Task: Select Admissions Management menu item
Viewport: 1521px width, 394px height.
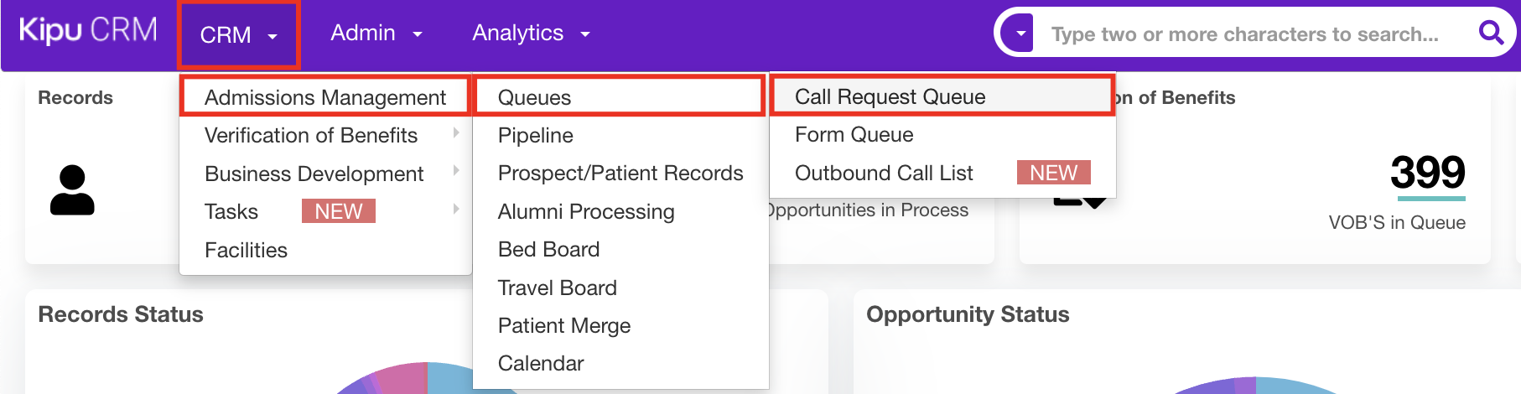Action: (324, 97)
